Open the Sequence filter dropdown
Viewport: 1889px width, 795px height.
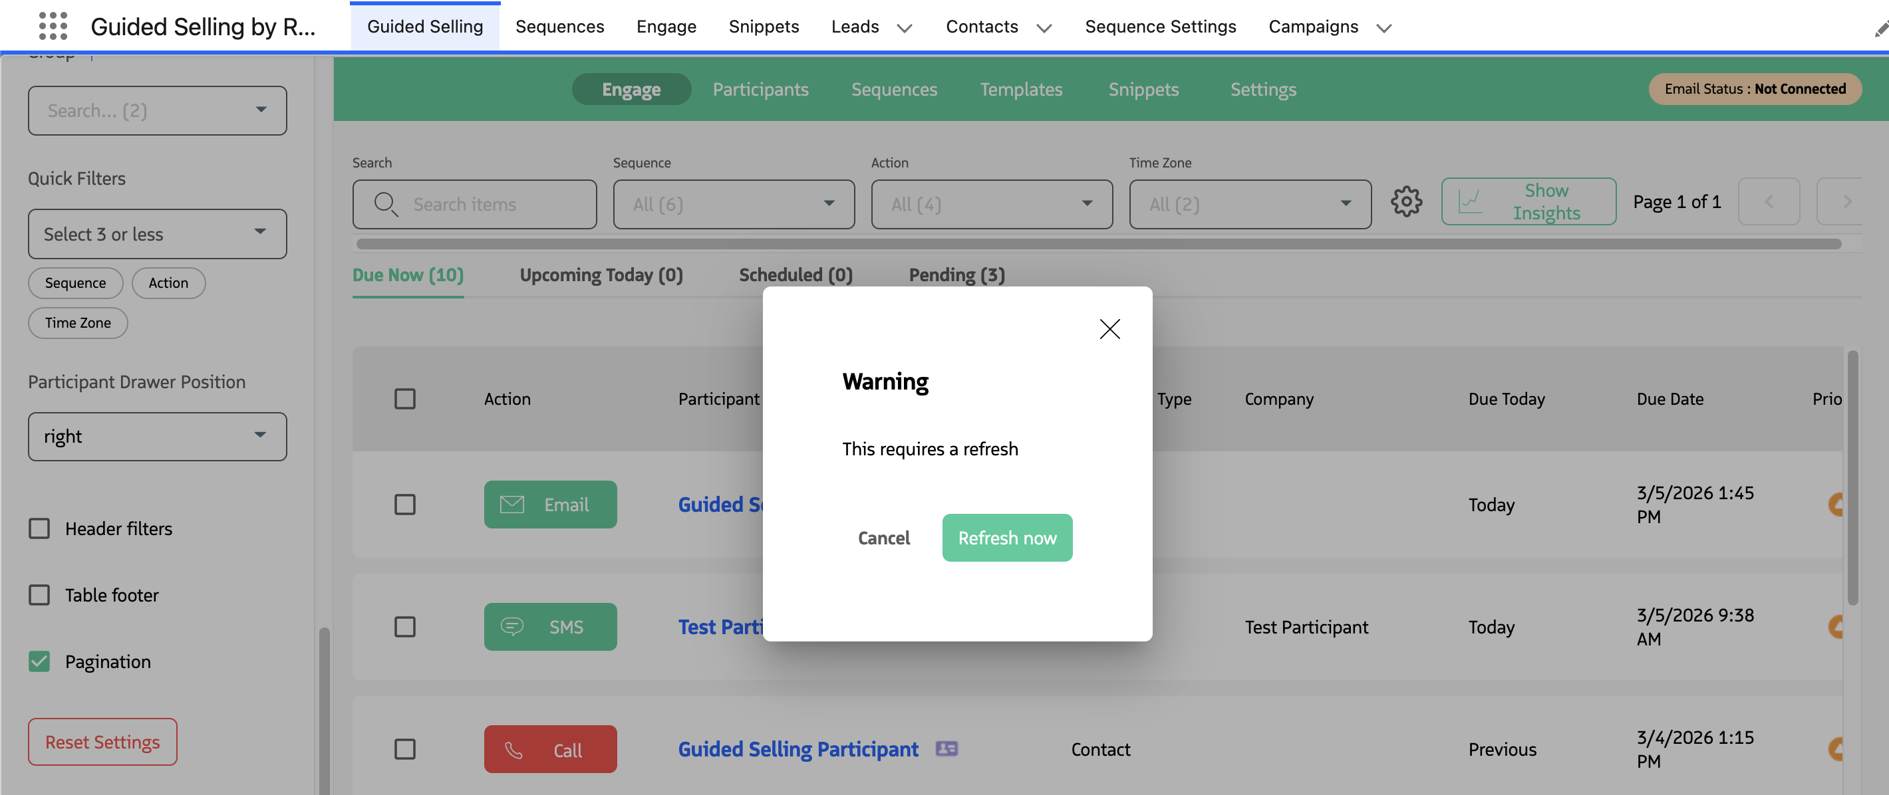point(733,203)
